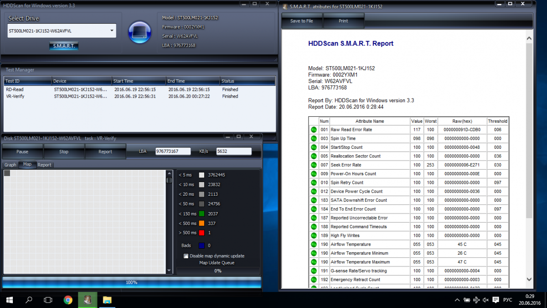547x308 pixels.
Task: Click the РУС language selector
Action: [507, 300]
